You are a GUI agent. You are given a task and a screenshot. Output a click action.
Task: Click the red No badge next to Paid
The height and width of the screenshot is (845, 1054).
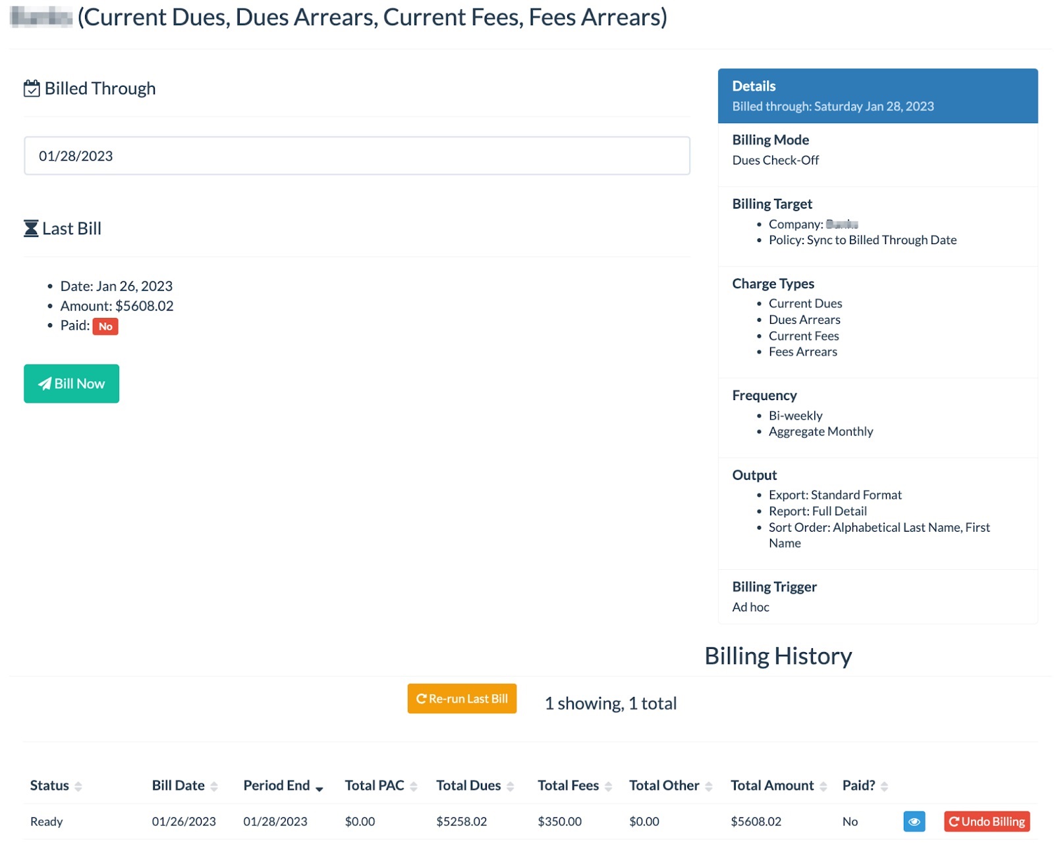point(105,326)
